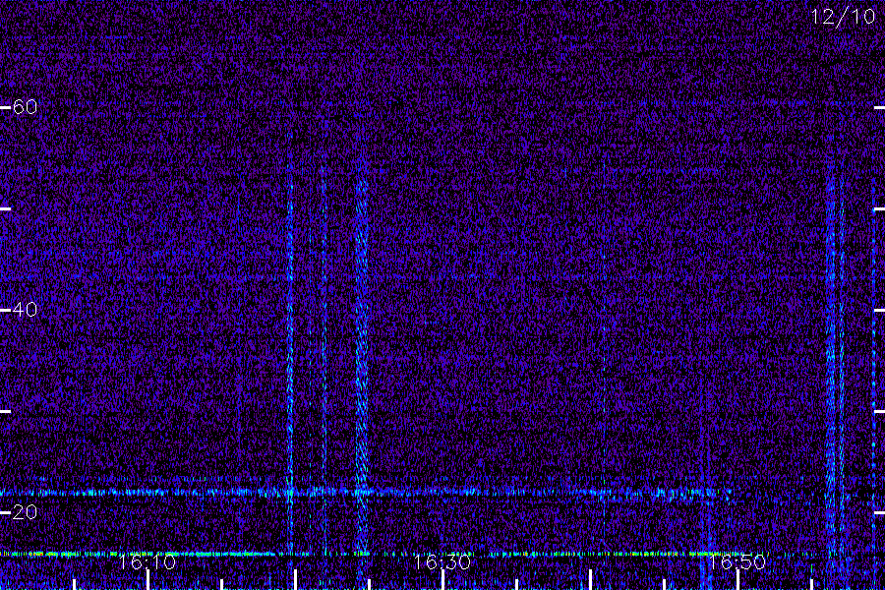The height and width of the screenshot is (590, 885).
Task: Click the 16:30 time label
Action: click(x=442, y=561)
